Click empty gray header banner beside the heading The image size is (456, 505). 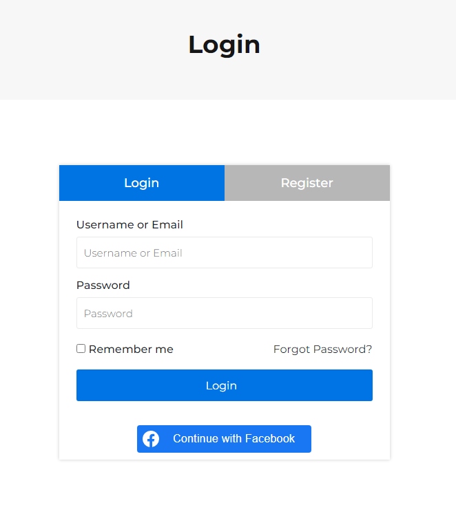(355, 48)
